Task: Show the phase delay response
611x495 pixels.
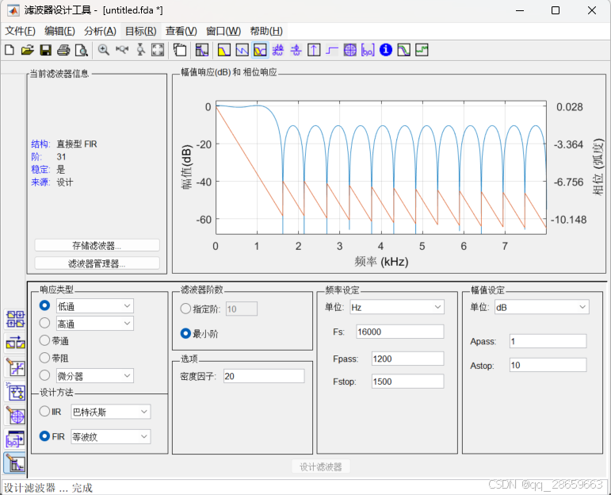Action: click(x=296, y=50)
